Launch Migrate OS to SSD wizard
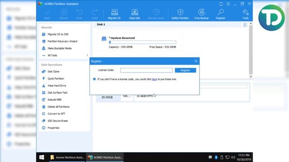 (x=58, y=34)
